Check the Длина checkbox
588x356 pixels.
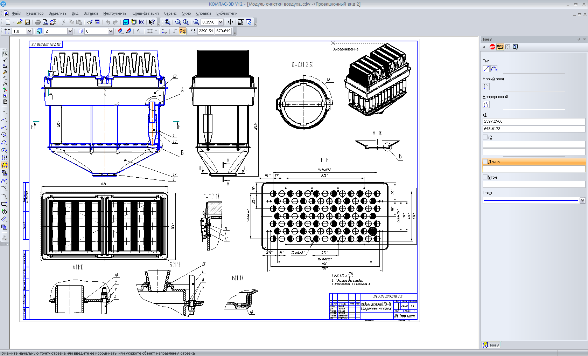[x=485, y=162]
